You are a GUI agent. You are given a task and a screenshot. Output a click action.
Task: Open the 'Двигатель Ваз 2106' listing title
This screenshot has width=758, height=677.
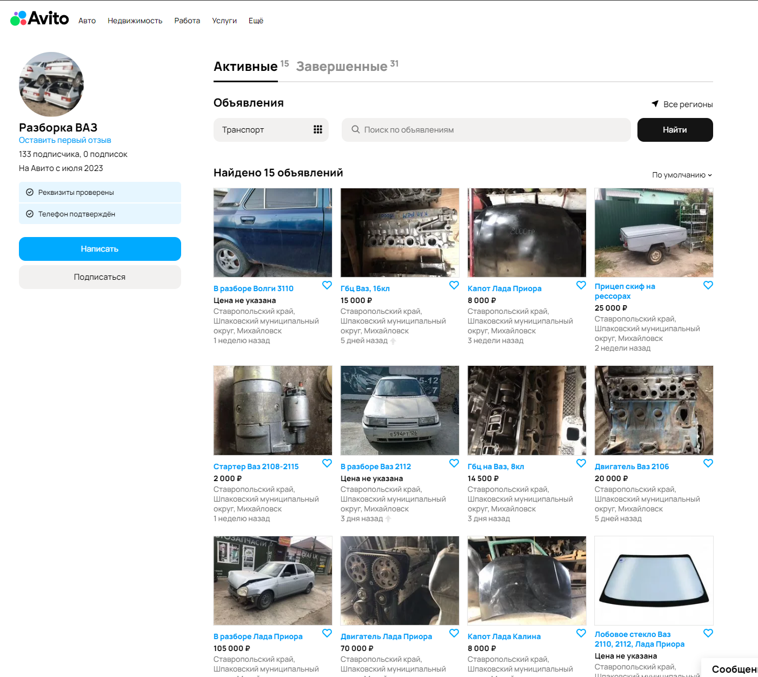632,466
